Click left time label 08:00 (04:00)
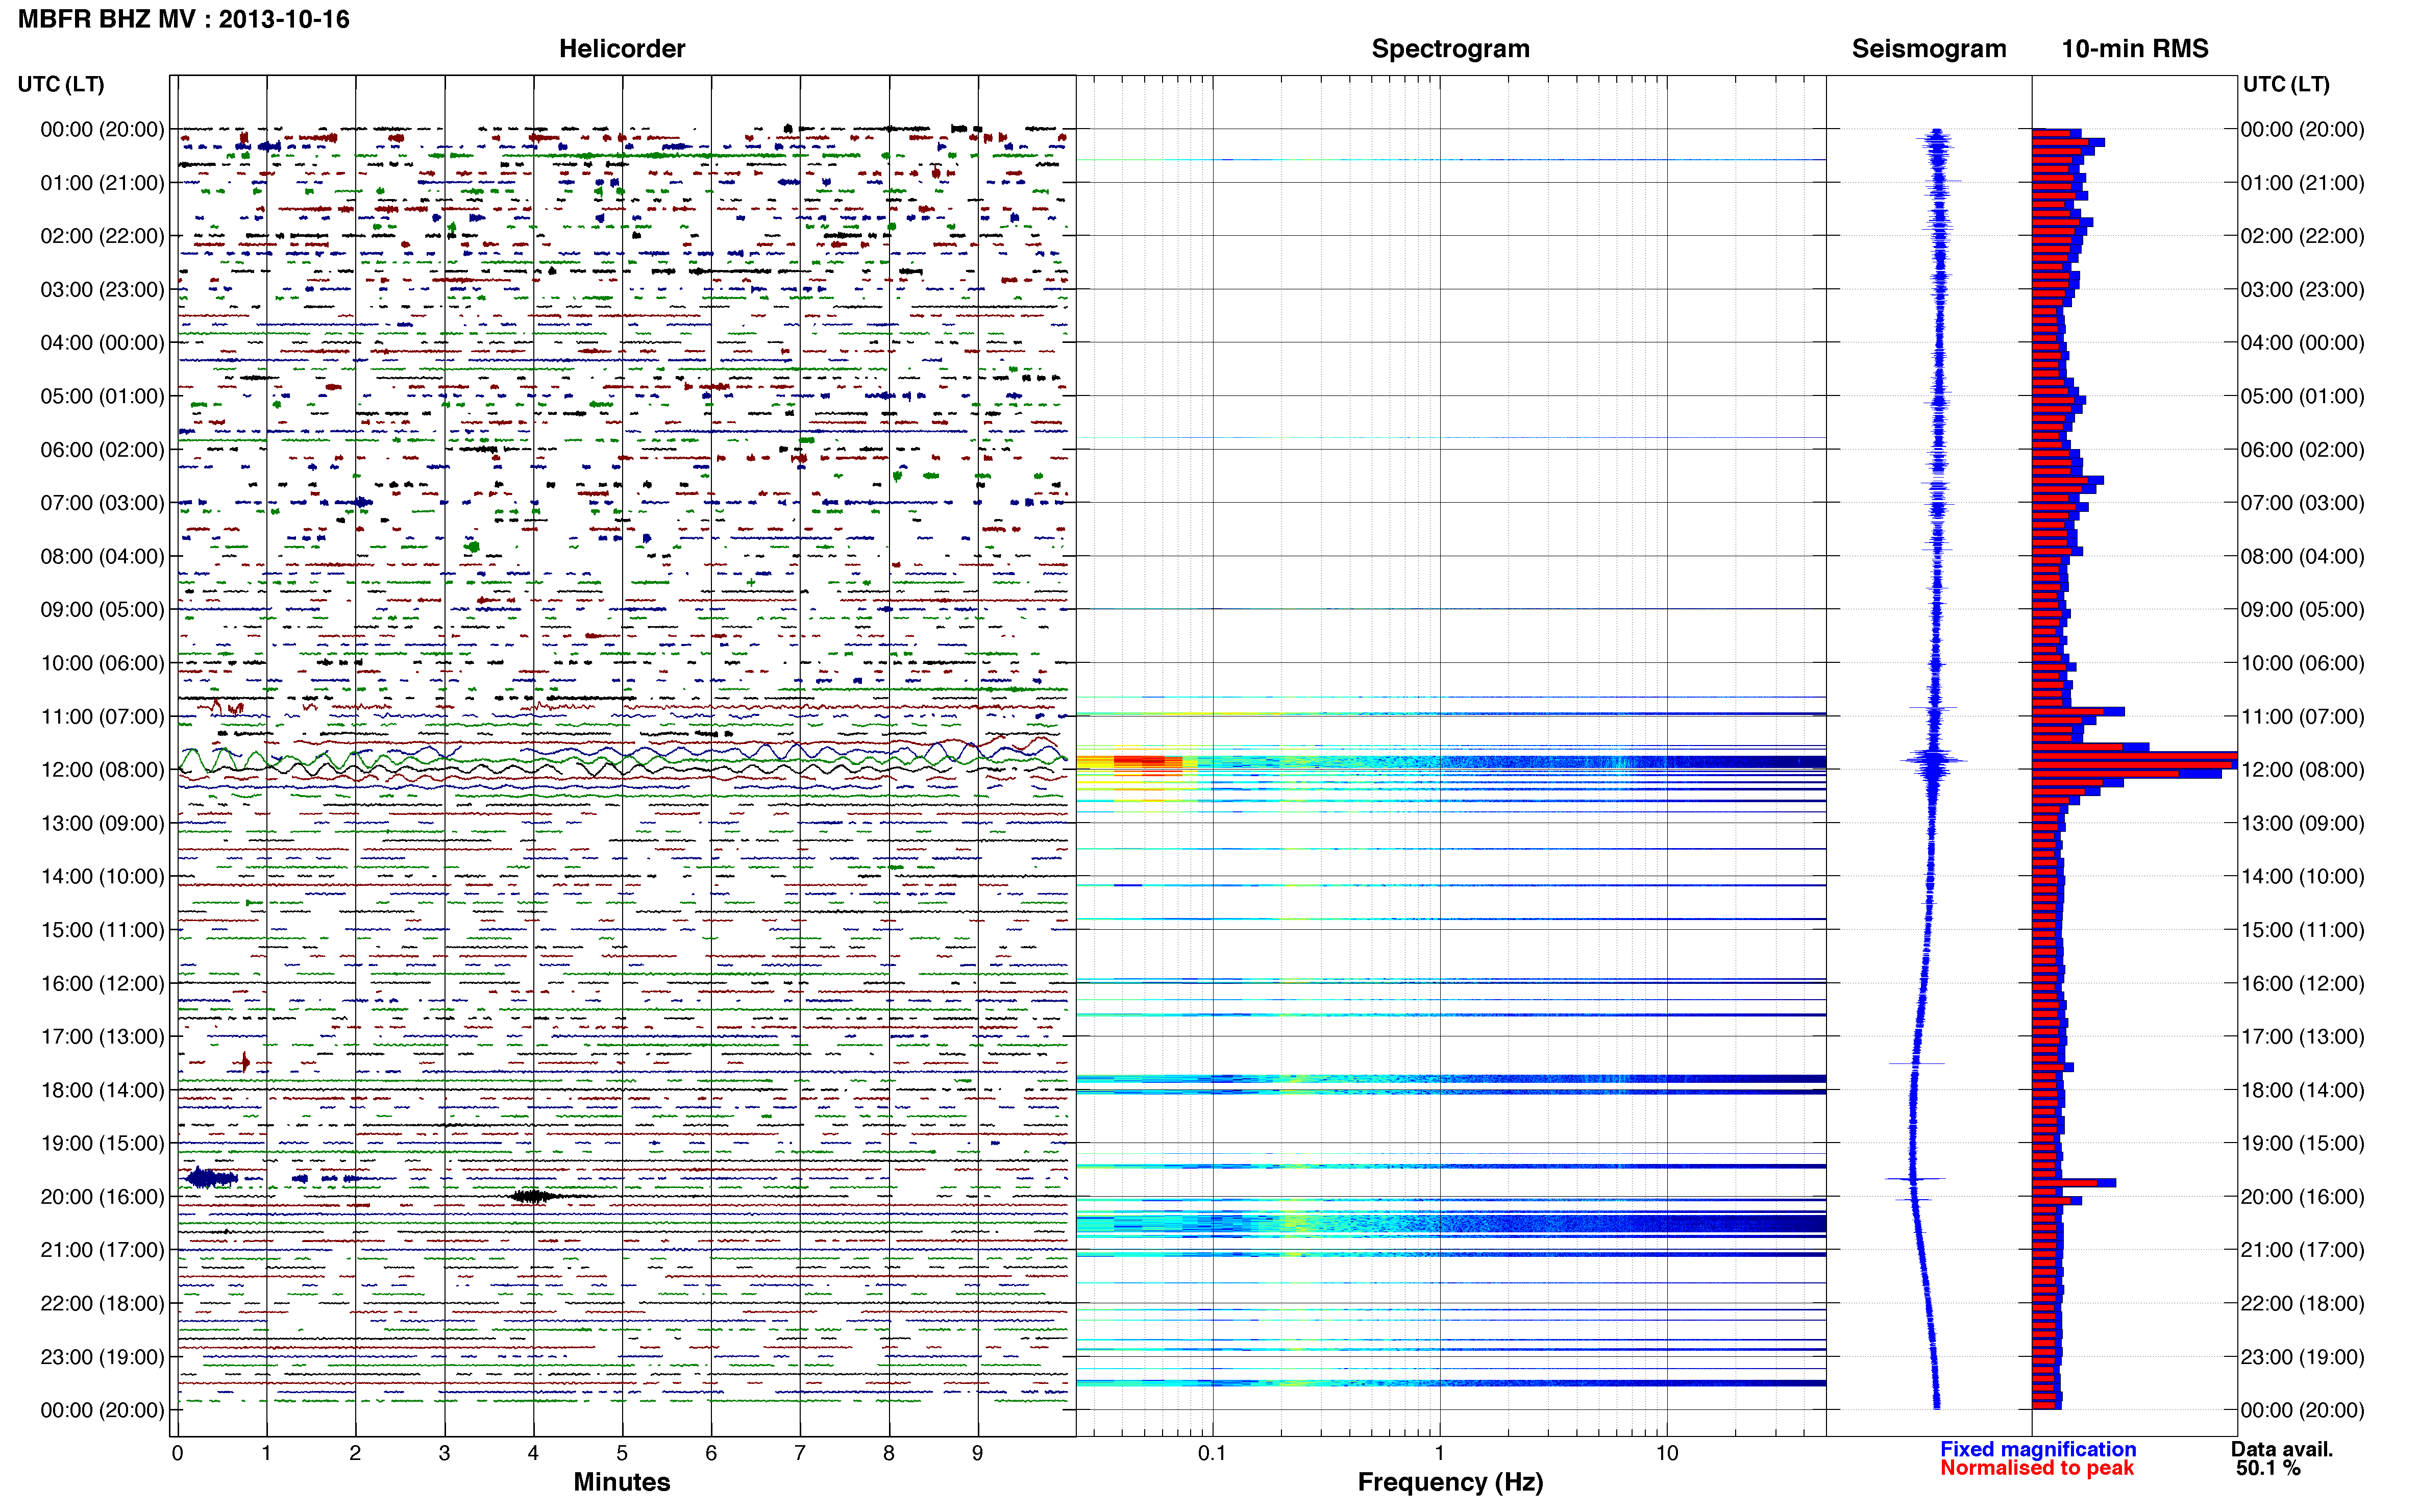The width and height of the screenshot is (2419, 1512). pos(102,556)
